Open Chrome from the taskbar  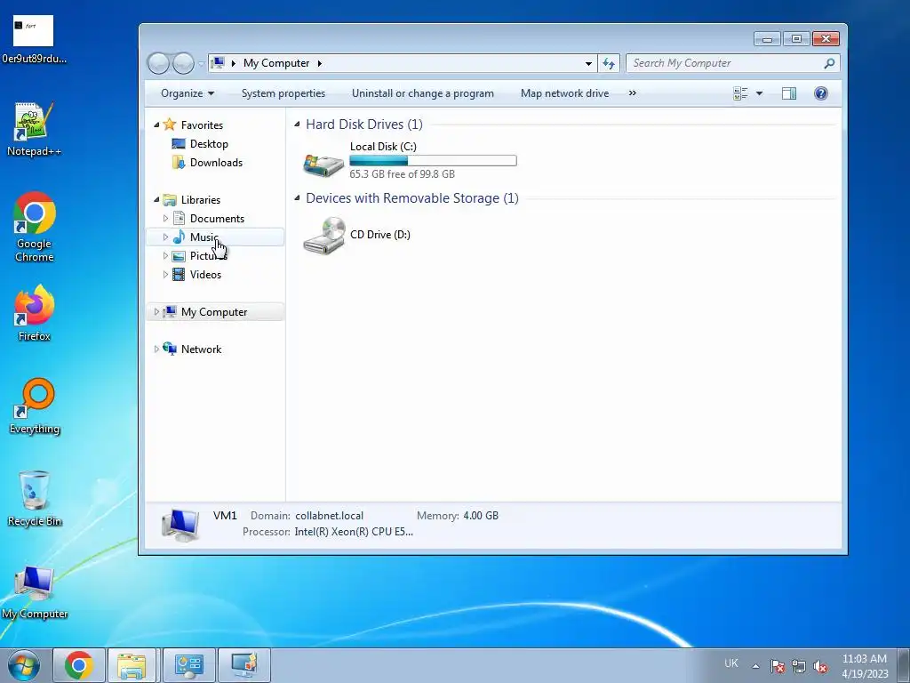[79, 665]
